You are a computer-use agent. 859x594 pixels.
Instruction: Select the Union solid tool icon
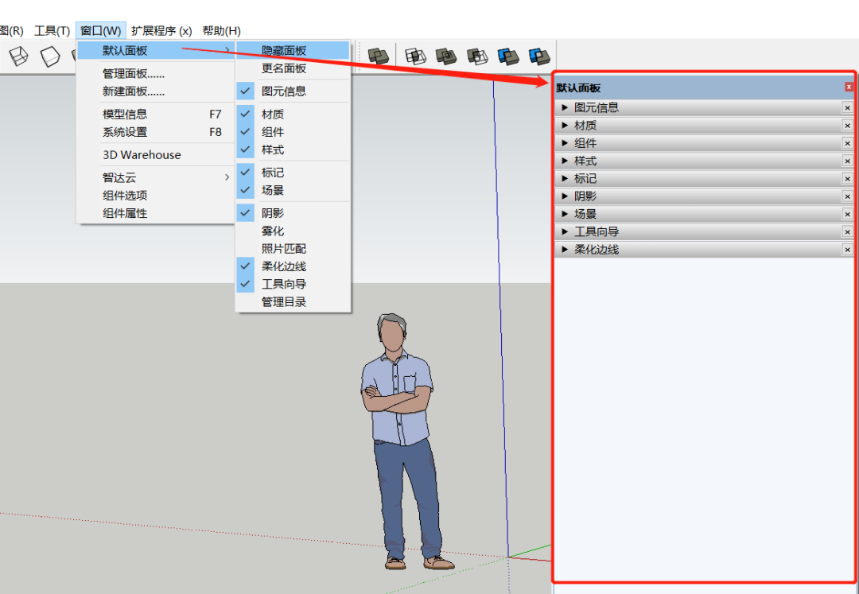446,56
